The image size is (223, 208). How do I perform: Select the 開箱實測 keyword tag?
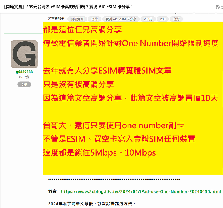(x=77, y=19)
